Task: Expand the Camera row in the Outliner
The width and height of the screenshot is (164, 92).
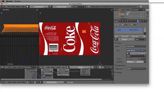Action: coord(117,12)
